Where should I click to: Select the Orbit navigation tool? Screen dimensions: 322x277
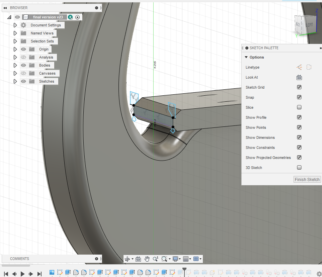(x=128, y=259)
